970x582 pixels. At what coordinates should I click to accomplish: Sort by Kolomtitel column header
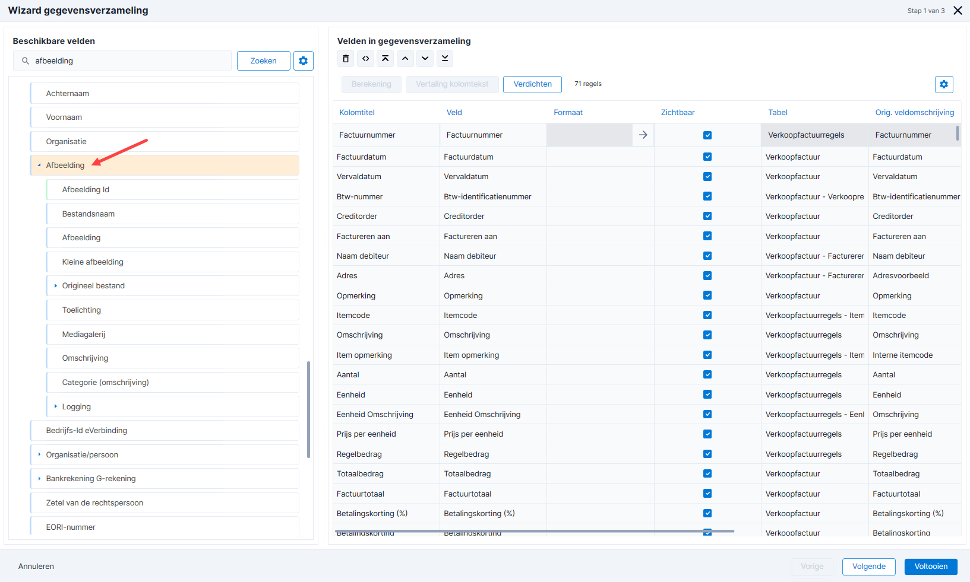tap(357, 113)
